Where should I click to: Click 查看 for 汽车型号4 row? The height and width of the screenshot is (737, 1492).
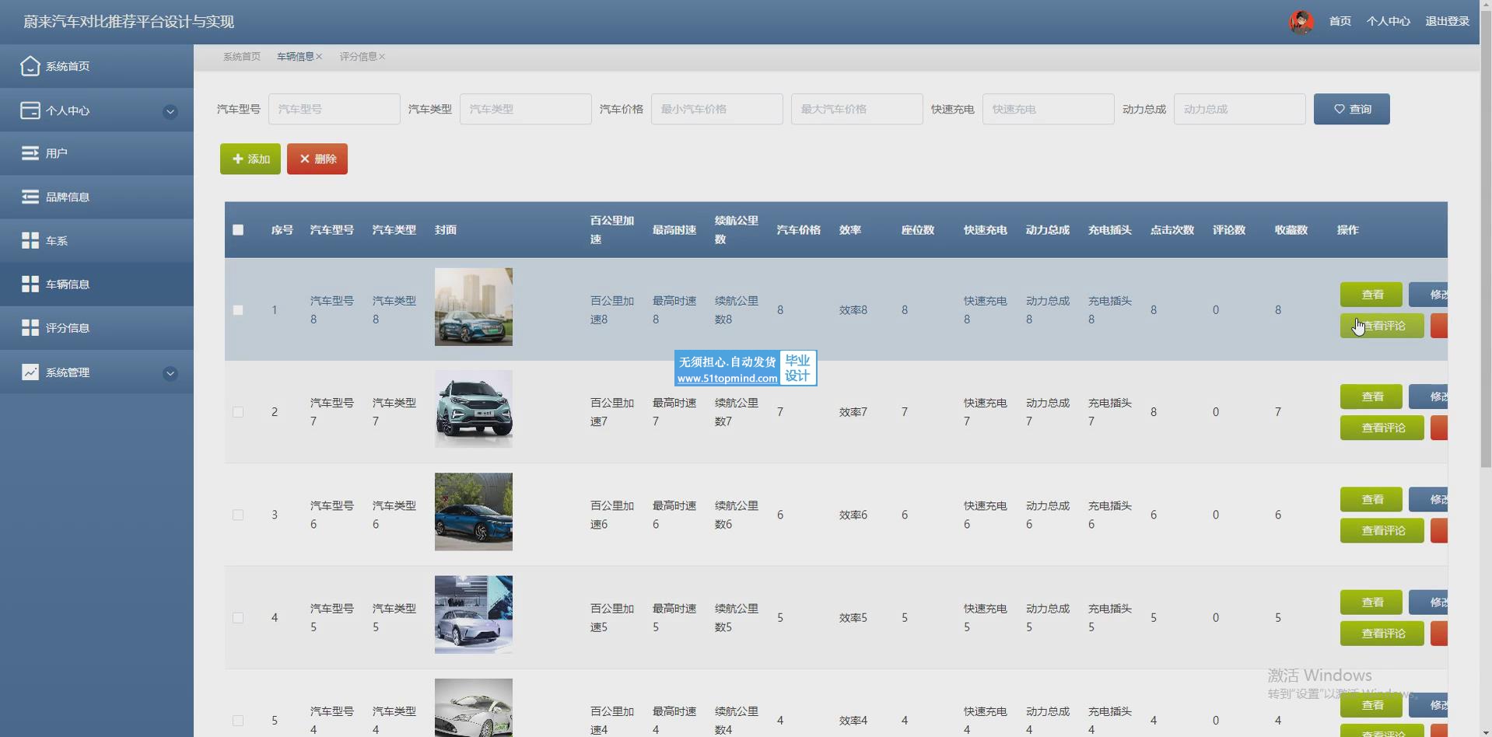1371,705
